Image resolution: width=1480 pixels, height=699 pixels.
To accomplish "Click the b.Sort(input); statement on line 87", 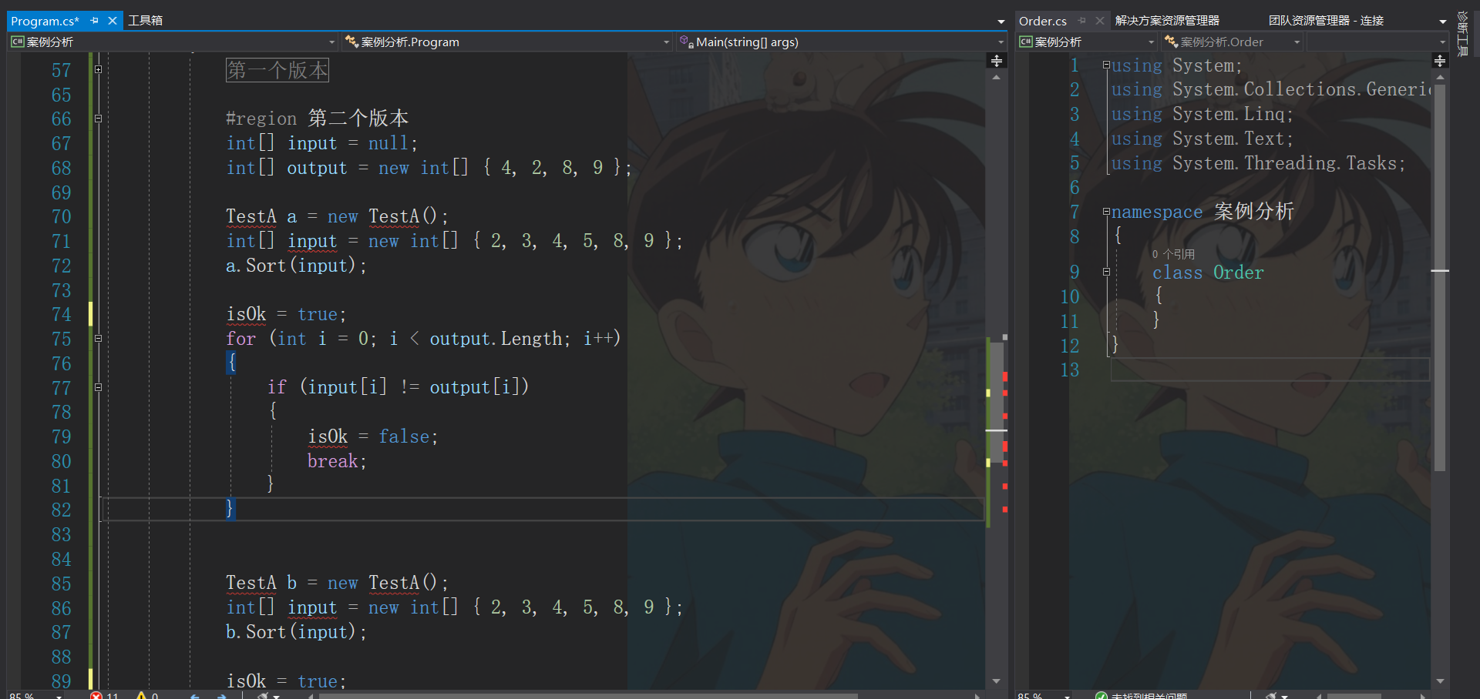I will click(x=297, y=632).
